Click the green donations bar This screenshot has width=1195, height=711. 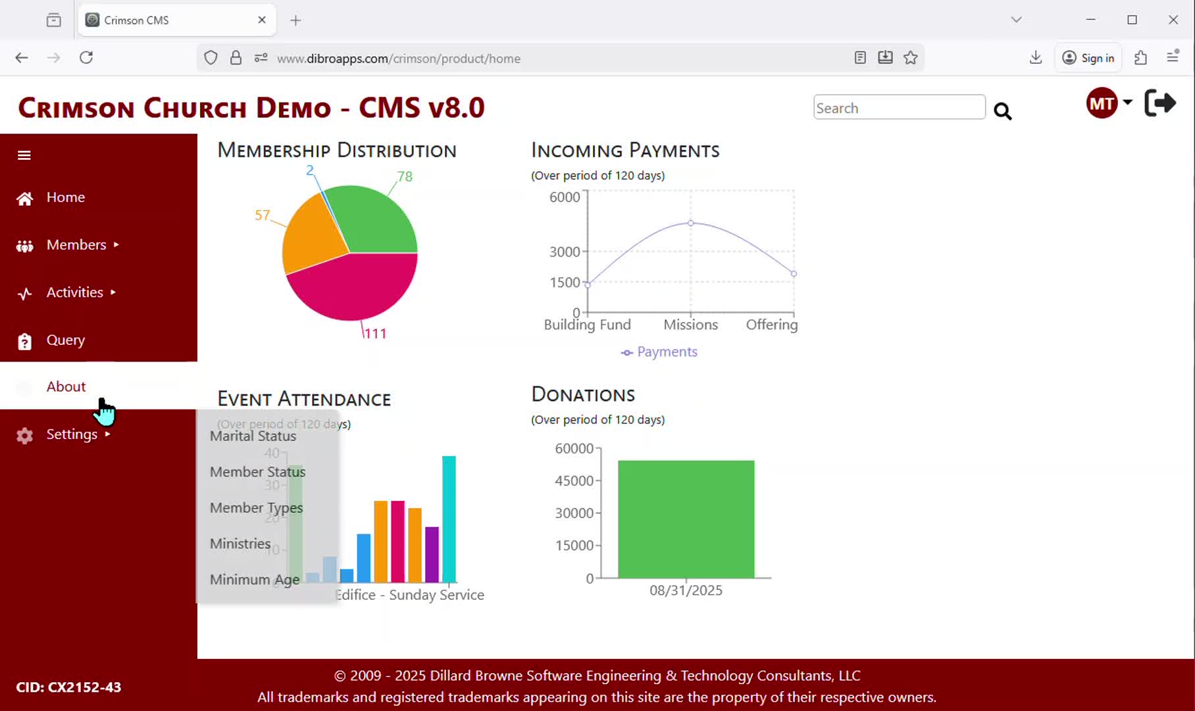[x=686, y=519]
